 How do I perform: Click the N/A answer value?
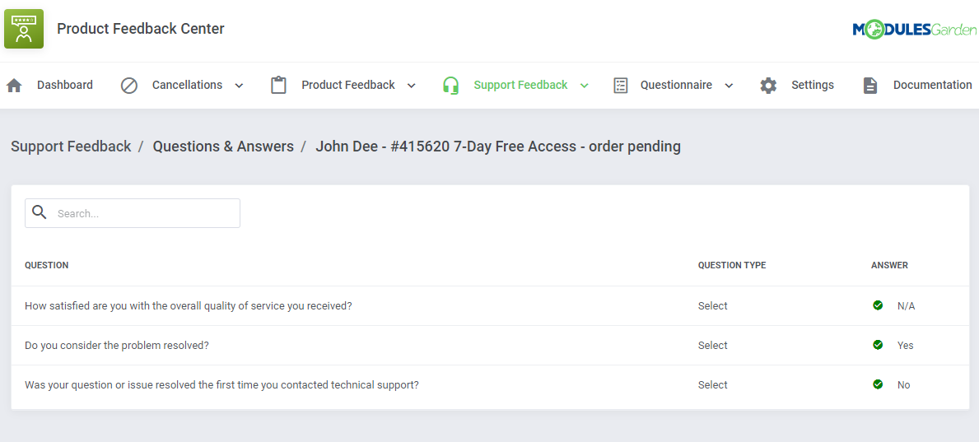point(906,306)
